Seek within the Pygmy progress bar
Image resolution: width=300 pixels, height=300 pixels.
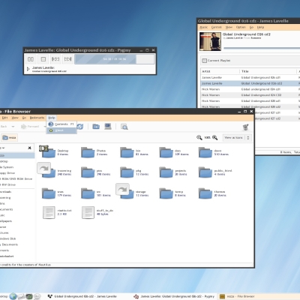[x=115, y=59]
